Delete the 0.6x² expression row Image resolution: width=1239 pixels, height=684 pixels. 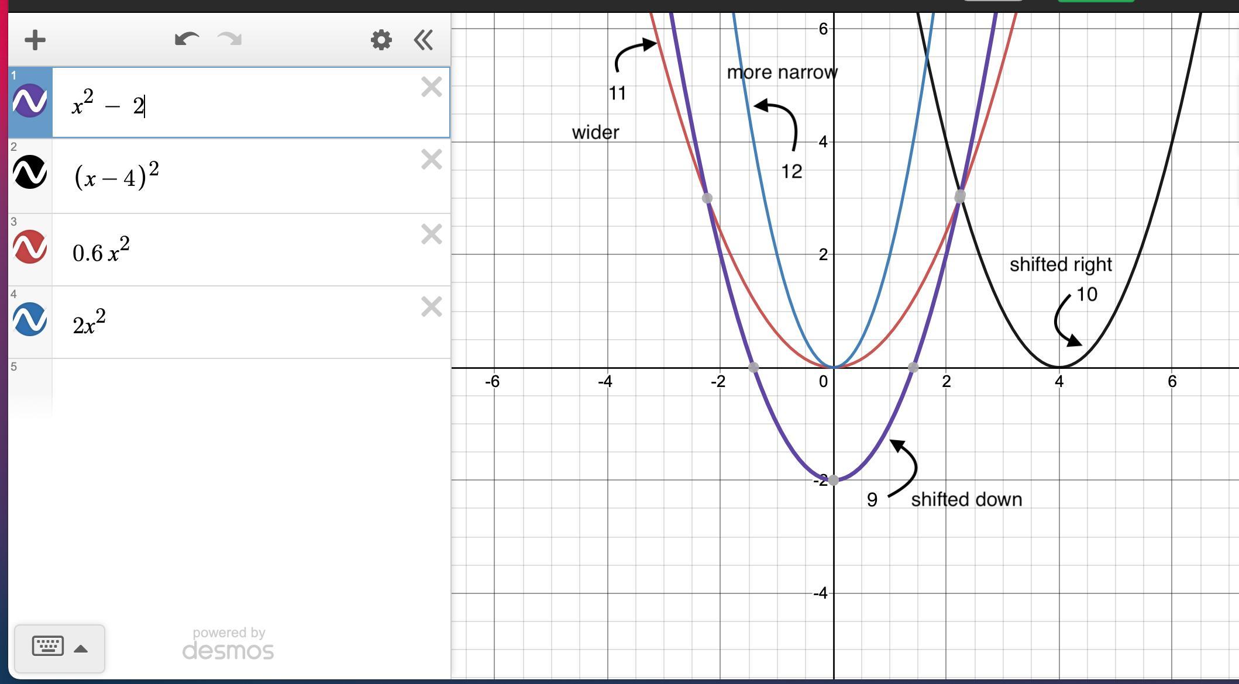click(x=431, y=234)
